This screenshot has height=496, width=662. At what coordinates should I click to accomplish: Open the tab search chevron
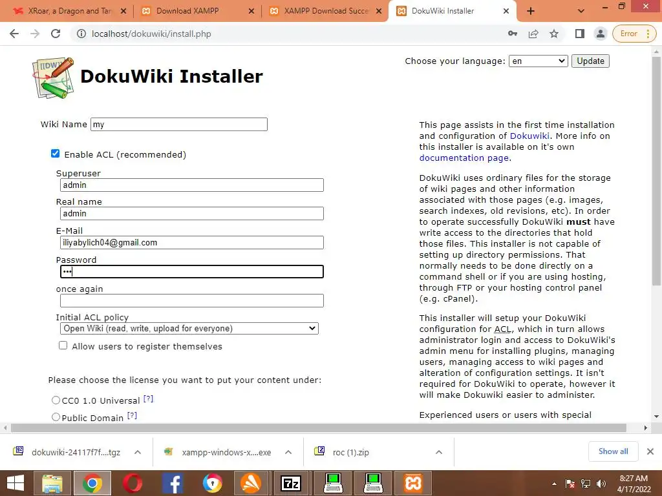tap(581, 11)
